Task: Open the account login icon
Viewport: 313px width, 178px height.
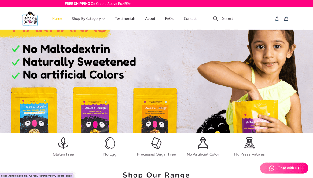Action: tap(277, 19)
